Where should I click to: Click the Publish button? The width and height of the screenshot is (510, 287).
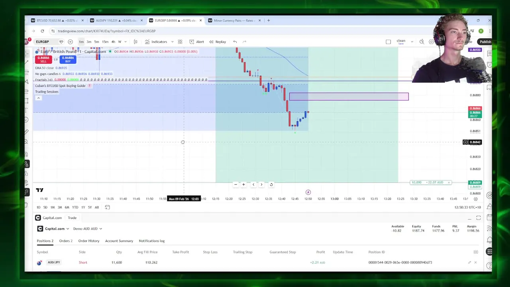point(485,41)
